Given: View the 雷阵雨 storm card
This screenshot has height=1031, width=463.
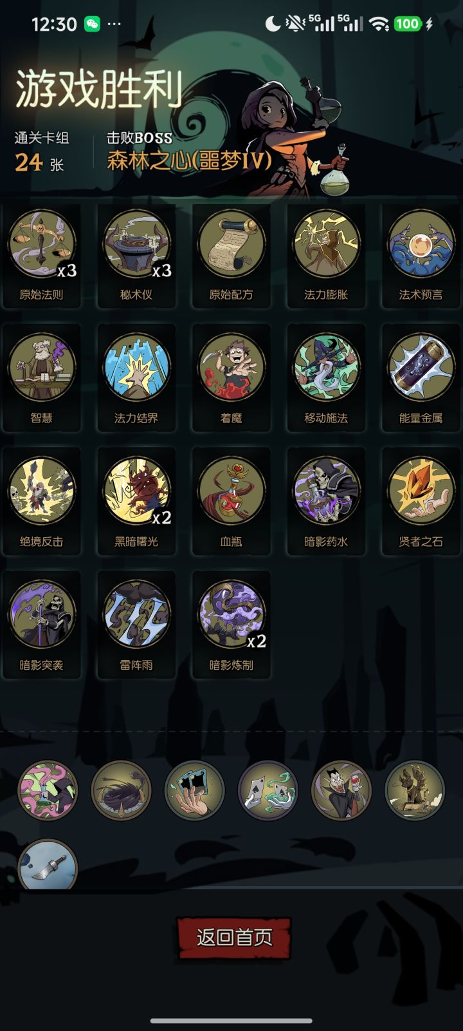Looking at the screenshot, I should pos(136,625).
